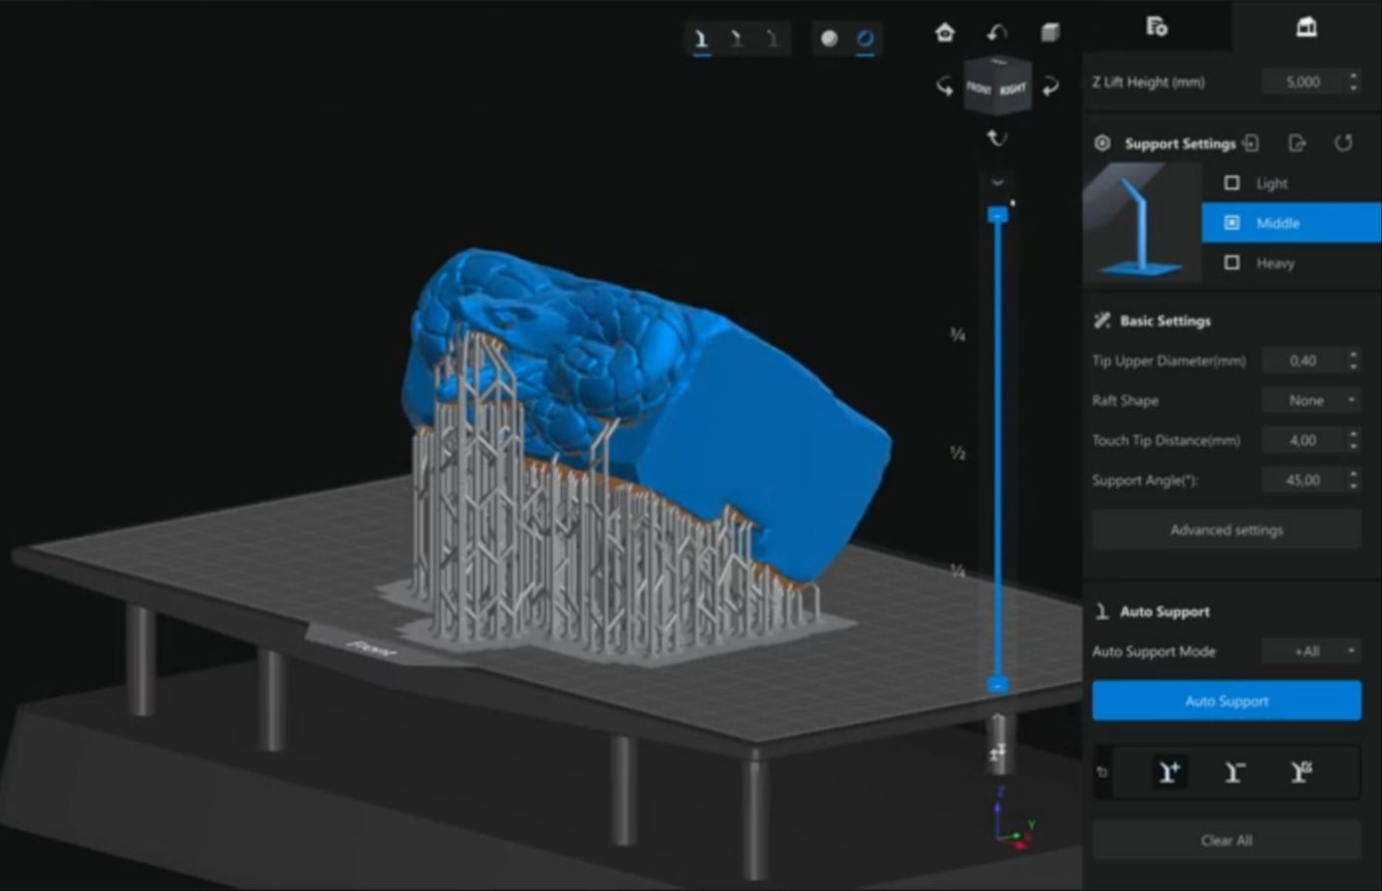Select the add support tool

click(x=1170, y=773)
